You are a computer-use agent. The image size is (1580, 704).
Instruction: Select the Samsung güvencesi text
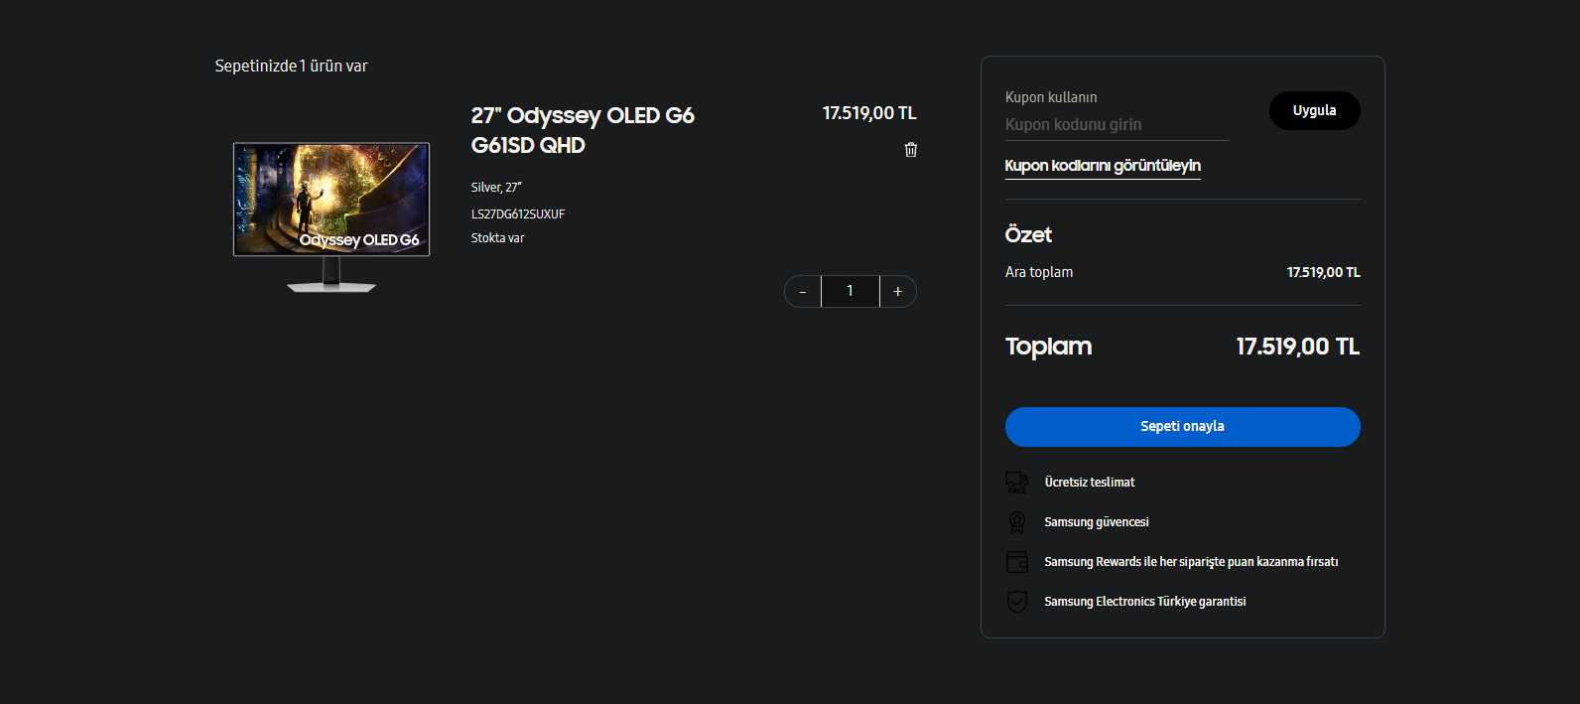tap(1097, 522)
